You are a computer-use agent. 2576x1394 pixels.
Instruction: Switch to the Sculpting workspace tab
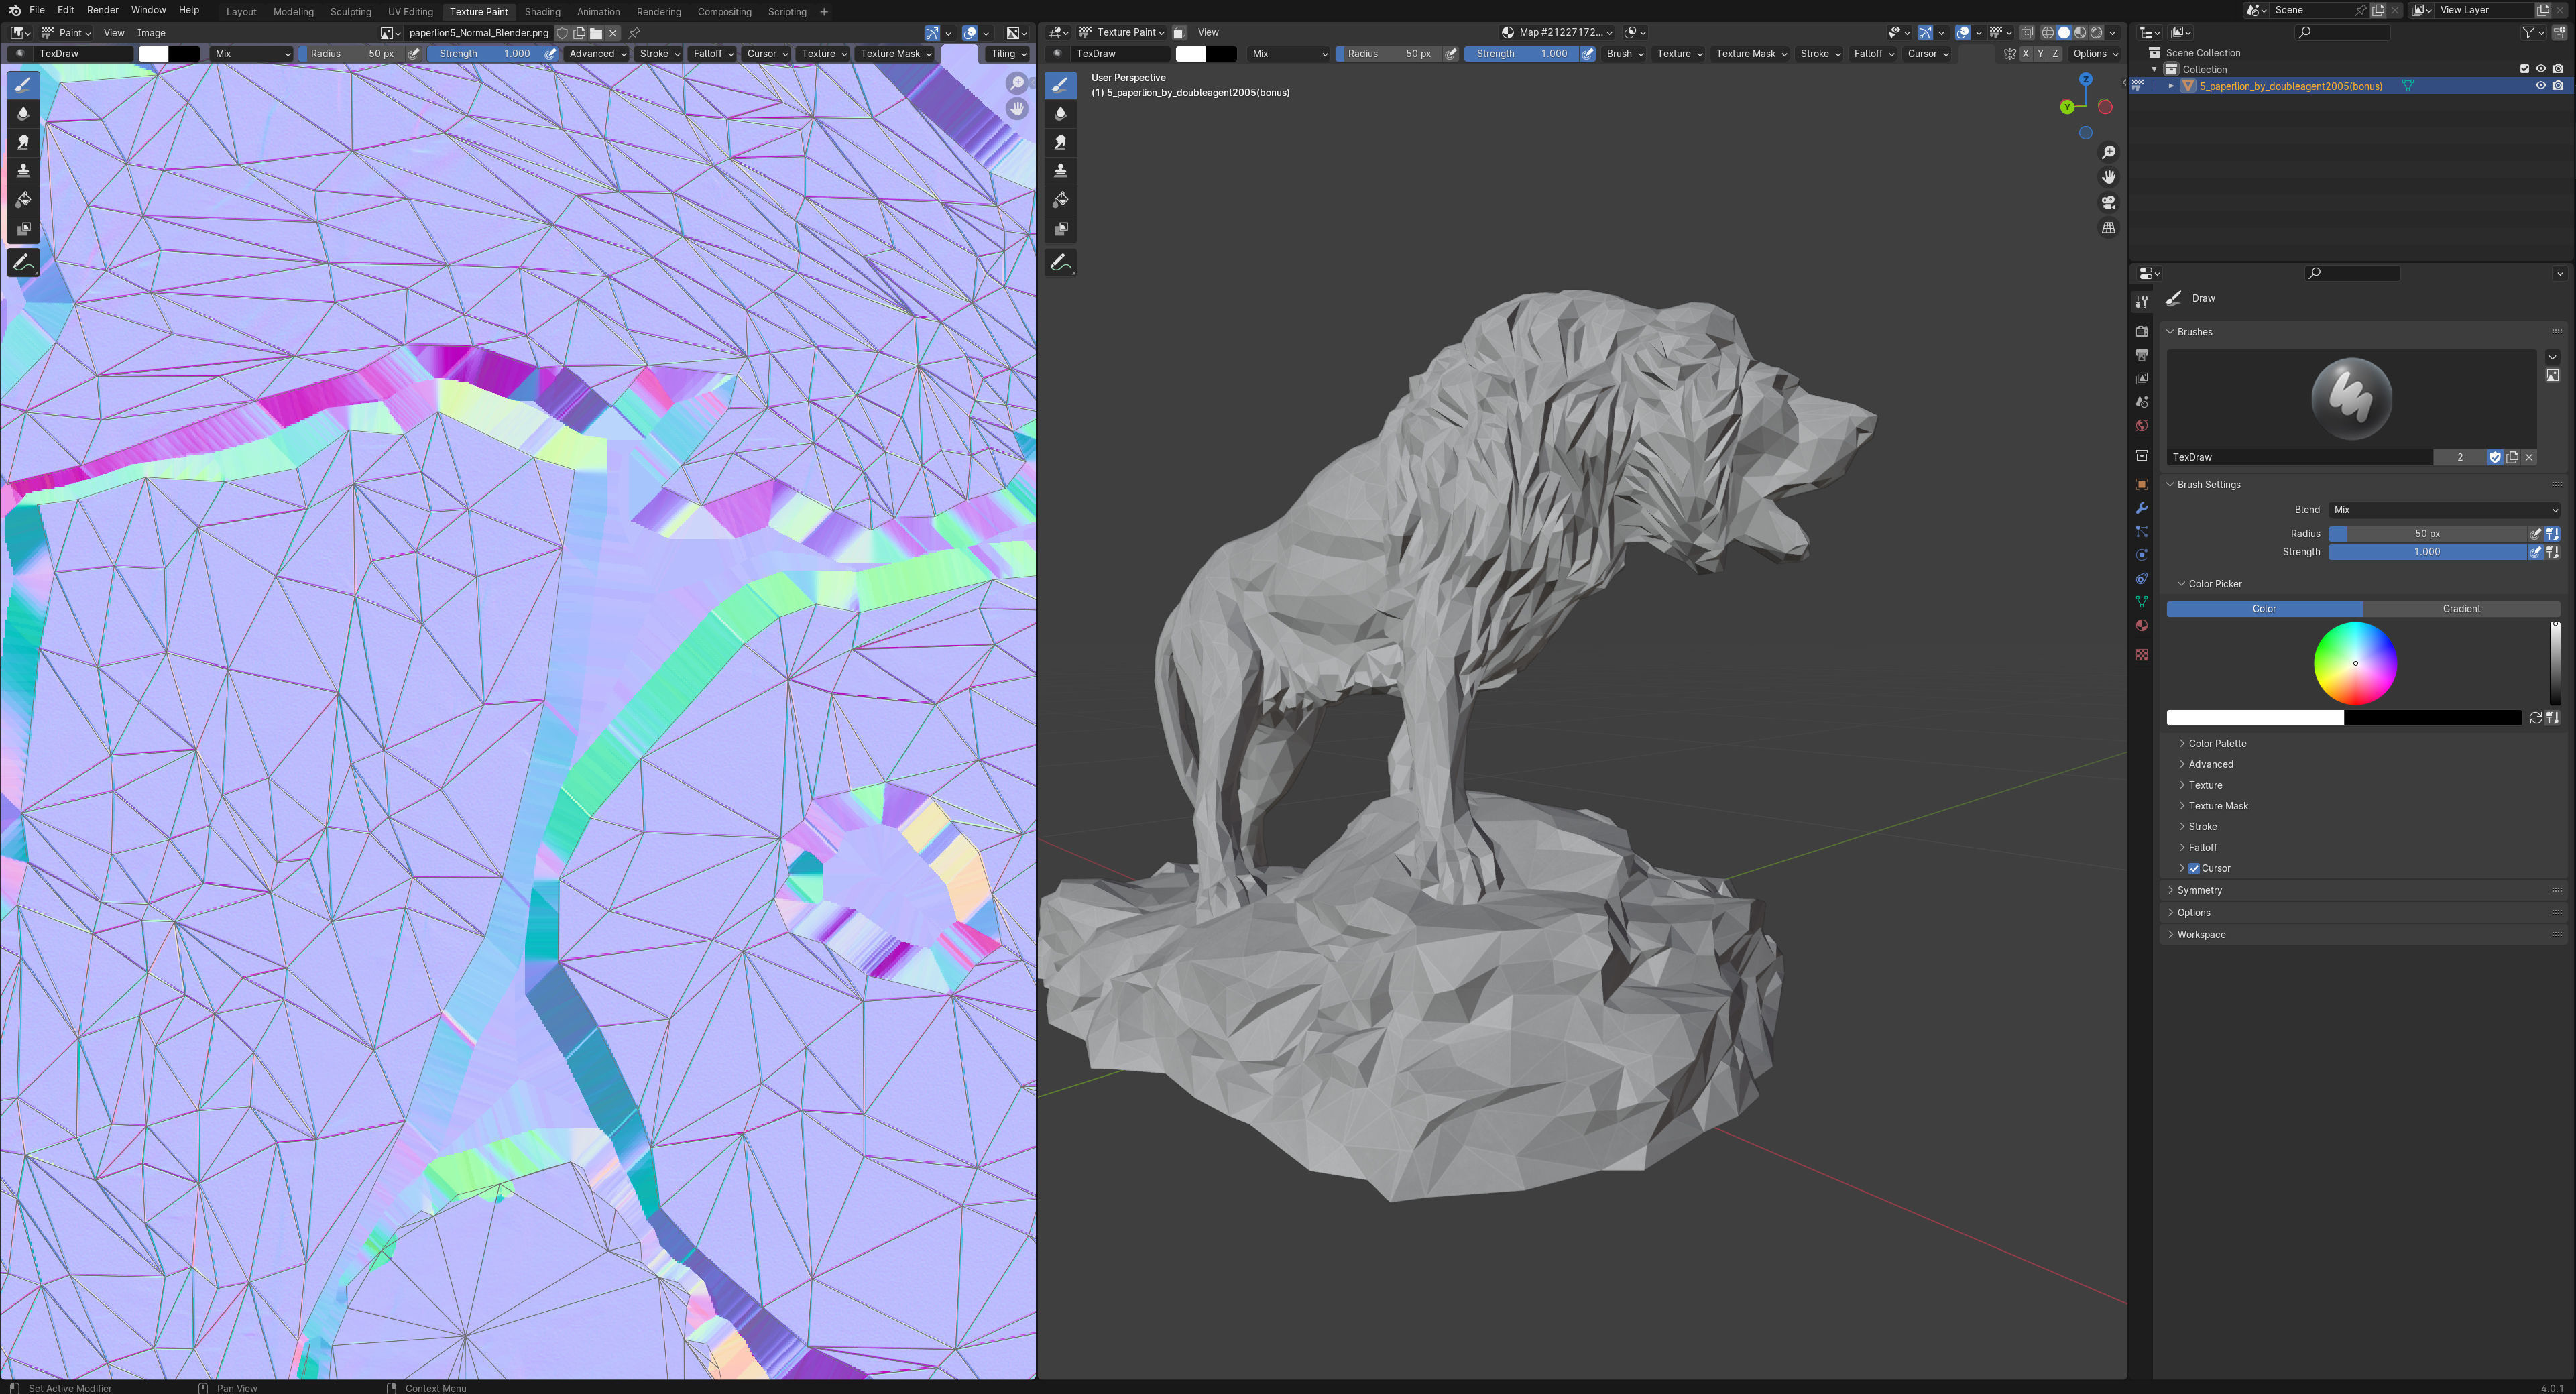[x=351, y=12]
